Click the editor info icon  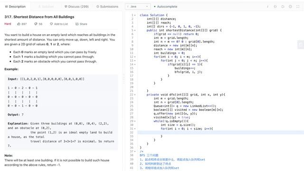pyautogui.click(x=267, y=7)
